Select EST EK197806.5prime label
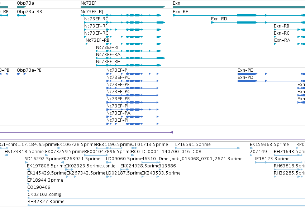The height and width of the screenshot is (207, 305). point(47,166)
